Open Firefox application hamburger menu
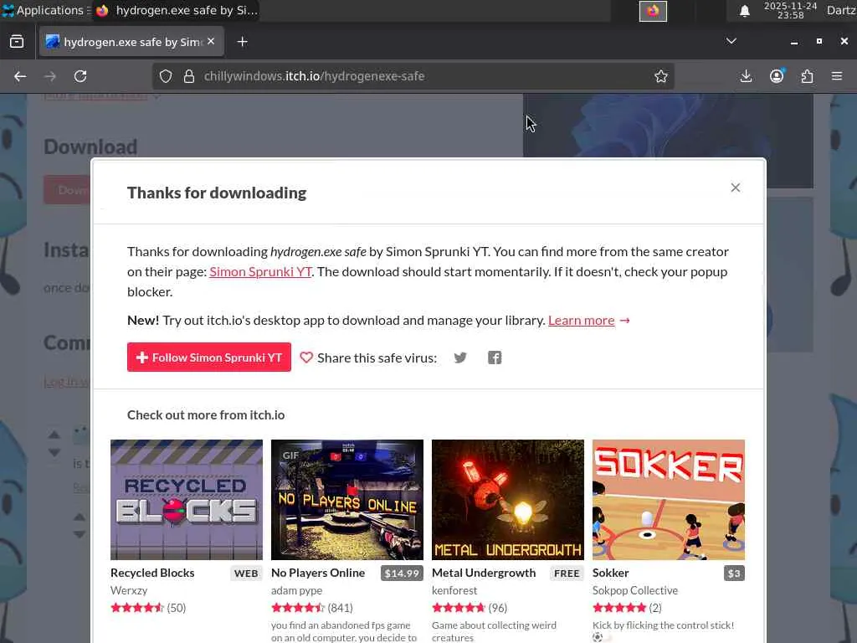 837,76
